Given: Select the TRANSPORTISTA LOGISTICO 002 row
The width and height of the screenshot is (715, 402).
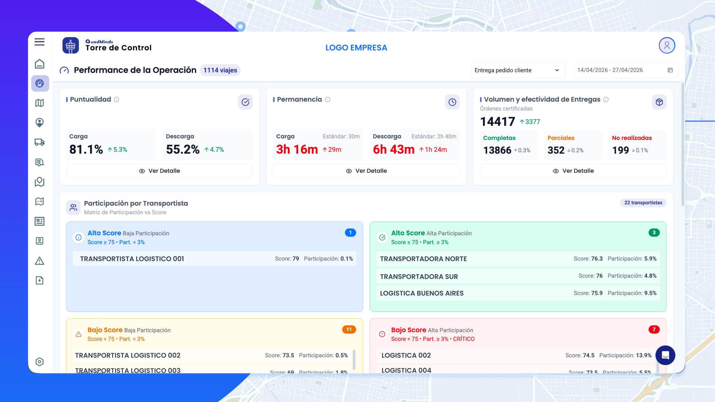Looking at the screenshot, I should pyautogui.click(x=212, y=355).
